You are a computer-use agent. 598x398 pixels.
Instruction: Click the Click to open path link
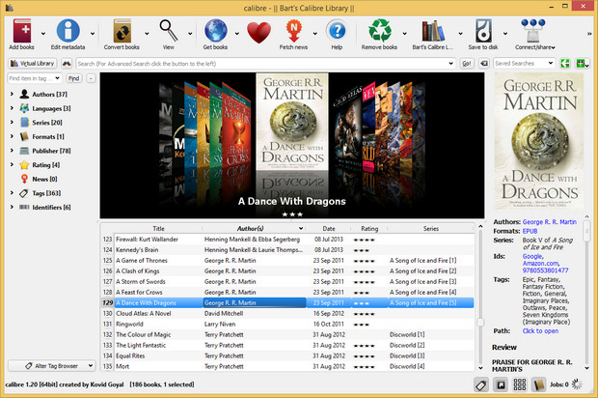(540, 330)
